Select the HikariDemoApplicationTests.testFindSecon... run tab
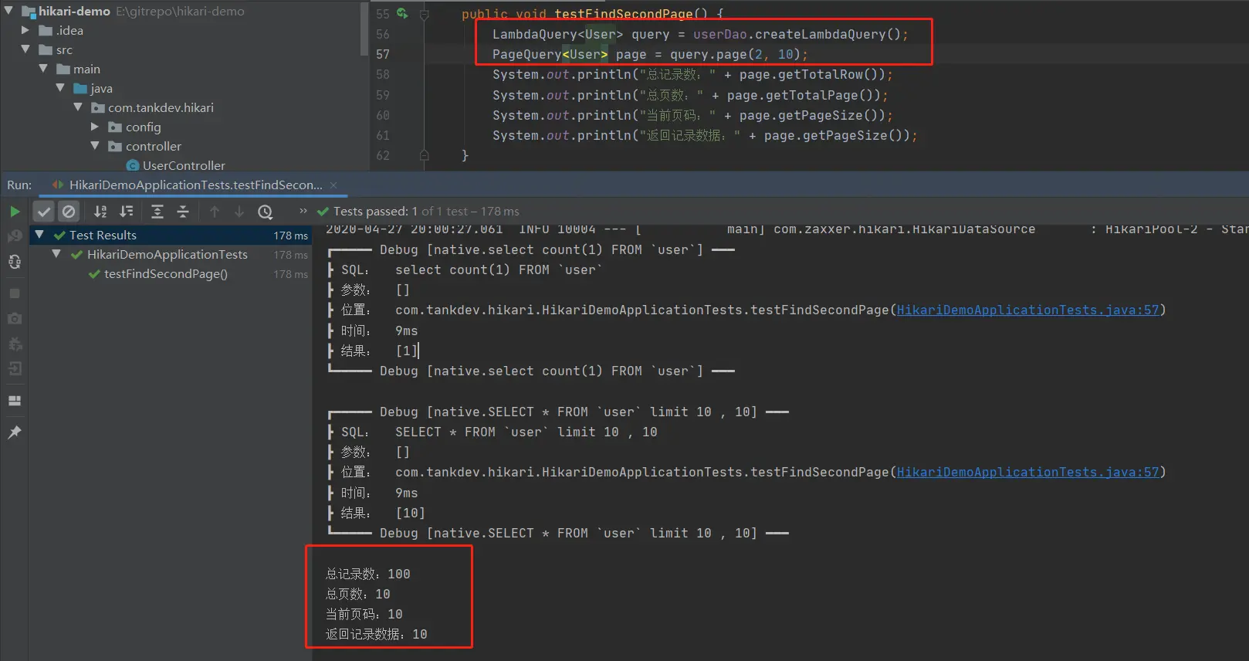The height and width of the screenshot is (661, 1249). [x=195, y=185]
